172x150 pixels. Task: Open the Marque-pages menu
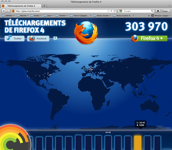[161, 16]
